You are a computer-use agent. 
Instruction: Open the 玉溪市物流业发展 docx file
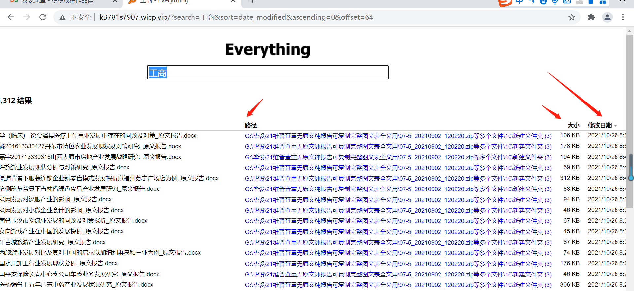pyautogui.click(x=74, y=221)
